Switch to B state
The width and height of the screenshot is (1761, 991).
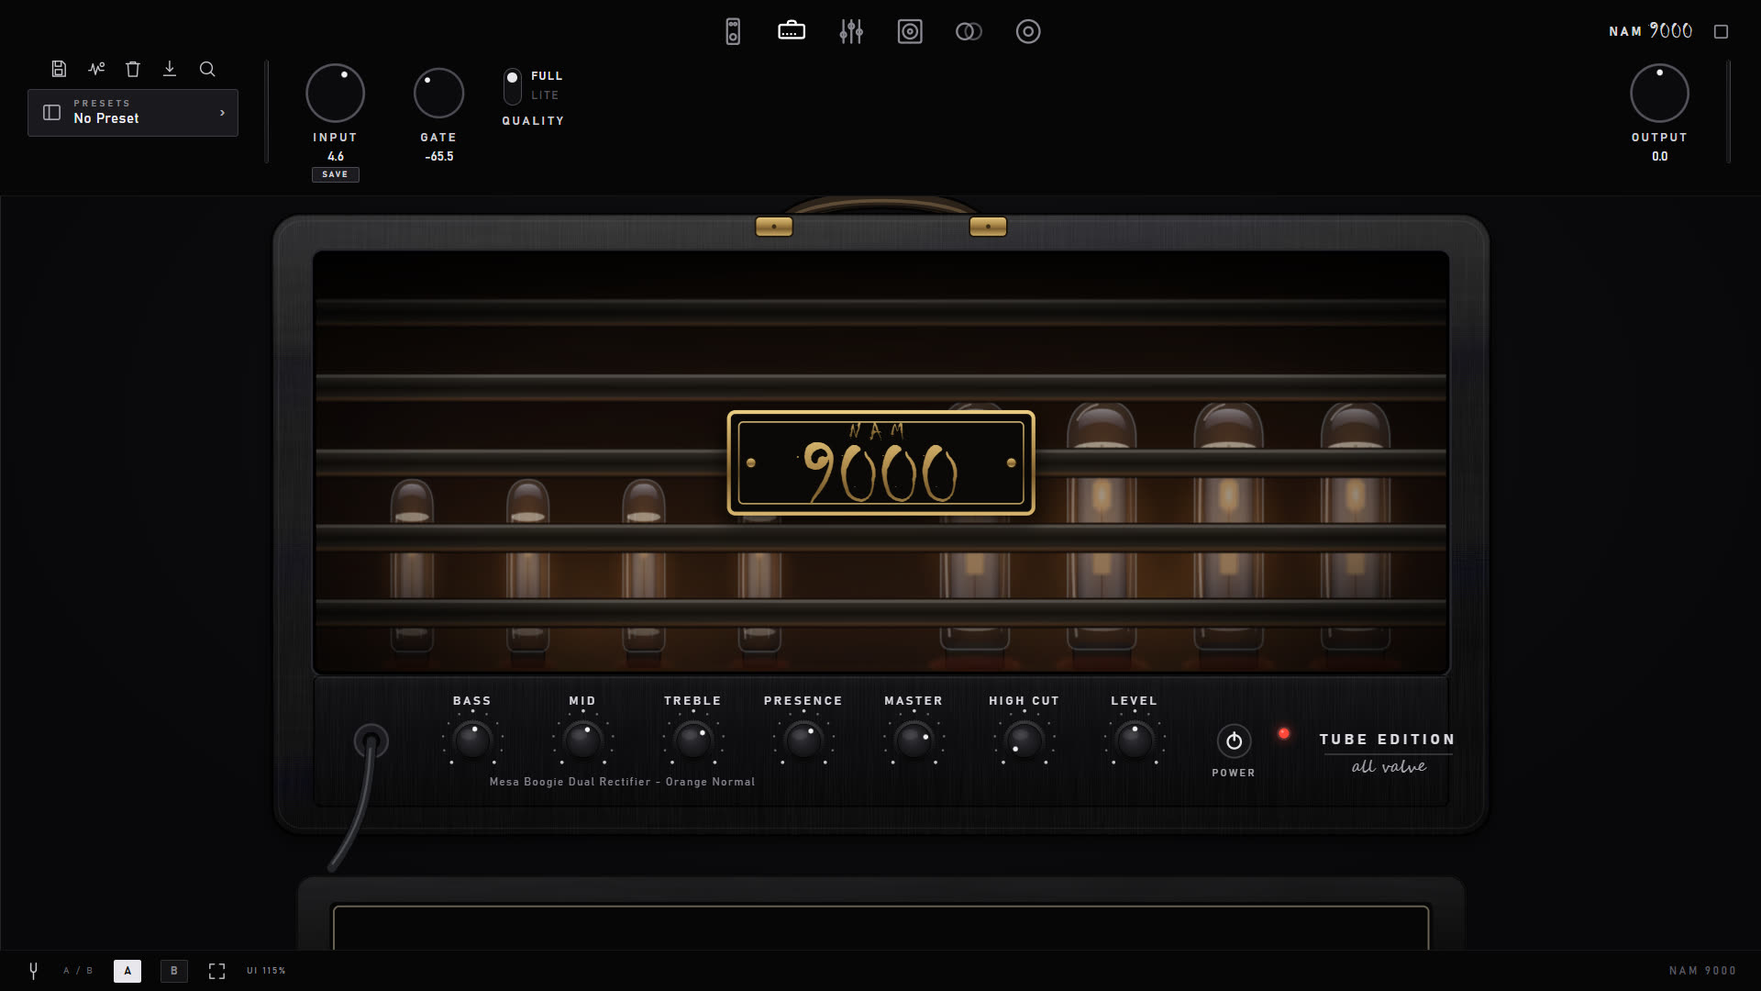[174, 971]
